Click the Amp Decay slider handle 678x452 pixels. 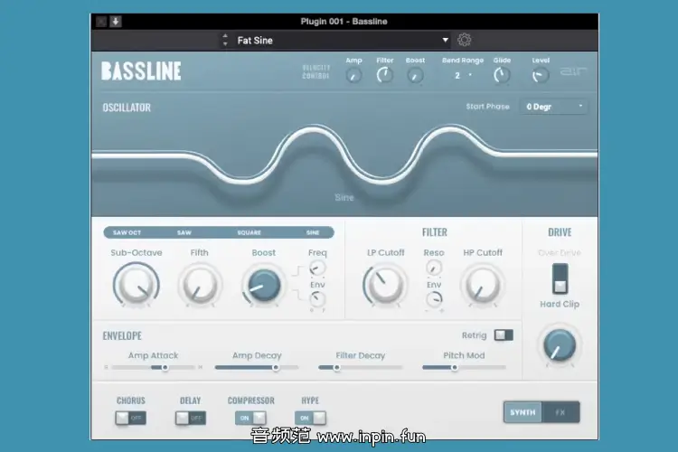click(x=276, y=368)
